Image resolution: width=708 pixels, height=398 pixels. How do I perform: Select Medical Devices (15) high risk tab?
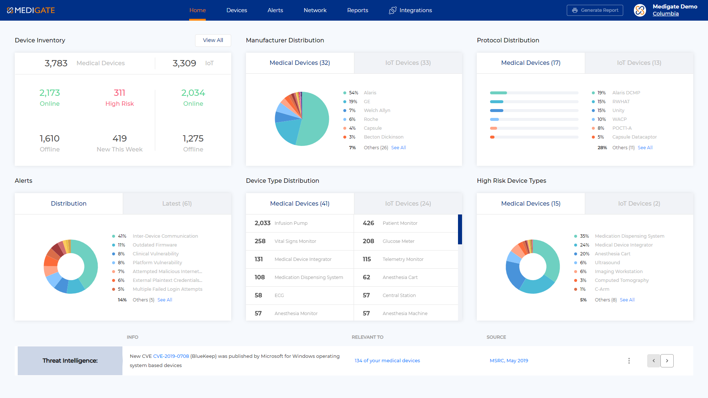(x=531, y=204)
